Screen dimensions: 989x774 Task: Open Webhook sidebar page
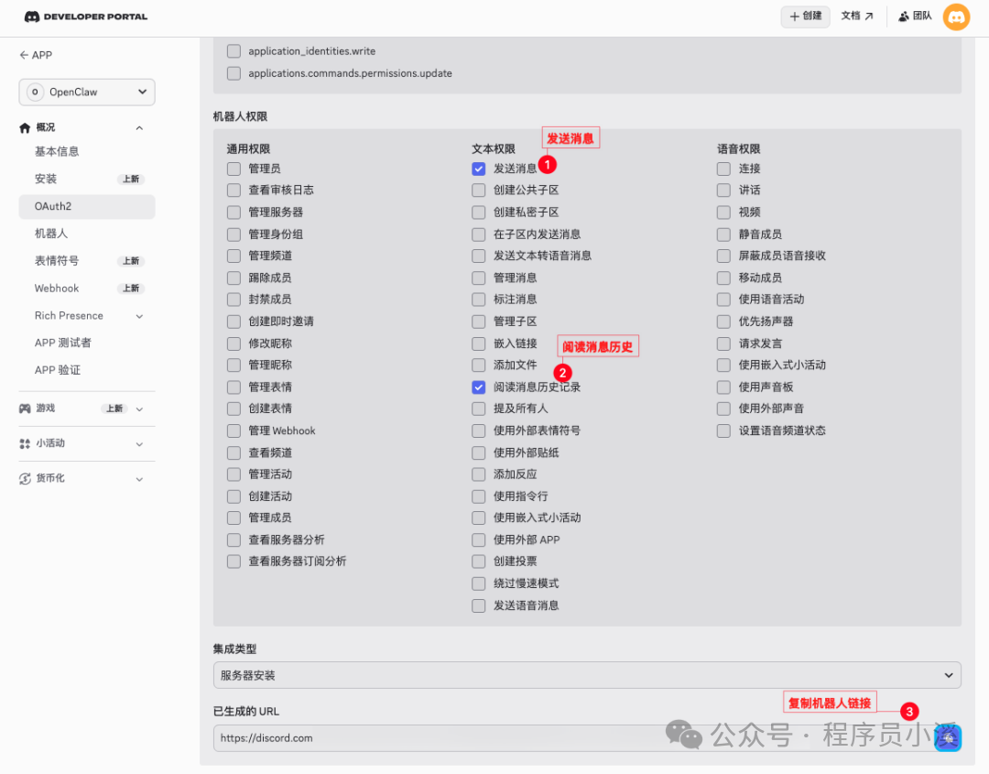[x=57, y=289]
